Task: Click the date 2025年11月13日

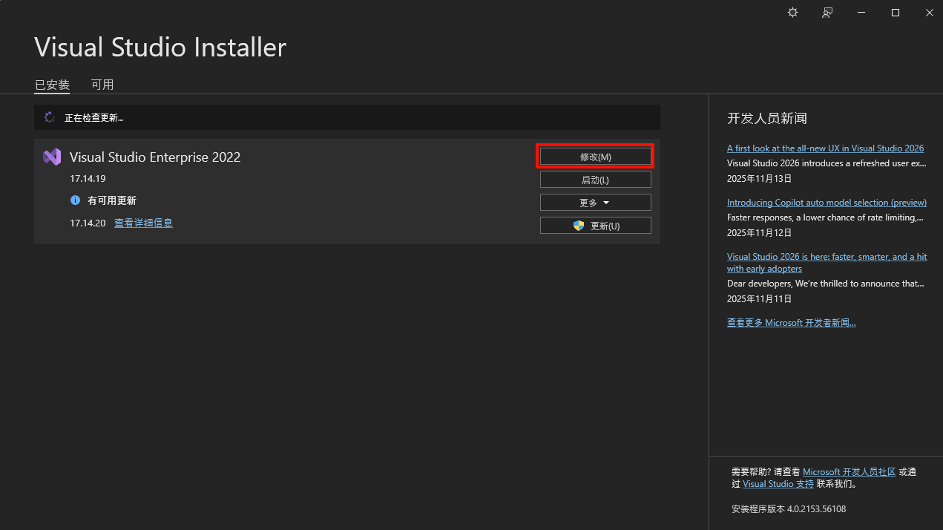Action: (x=759, y=178)
